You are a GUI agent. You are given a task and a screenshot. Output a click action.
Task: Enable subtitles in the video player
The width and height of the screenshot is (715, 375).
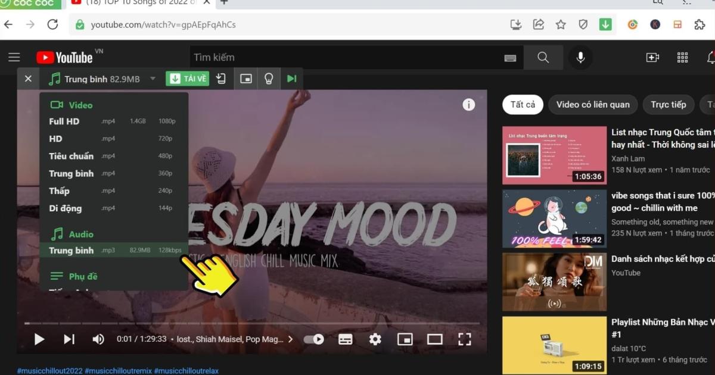point(345,339)
